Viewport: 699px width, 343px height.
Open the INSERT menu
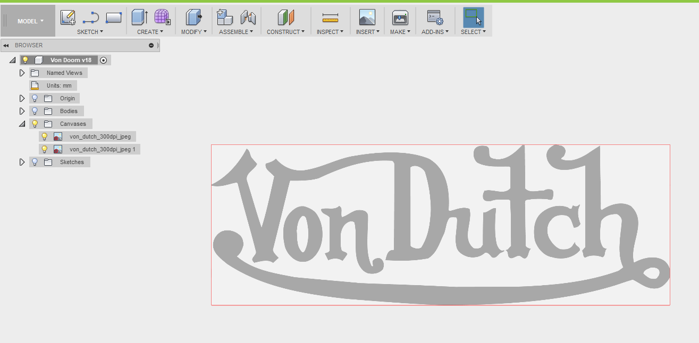[x=368, y=32]
